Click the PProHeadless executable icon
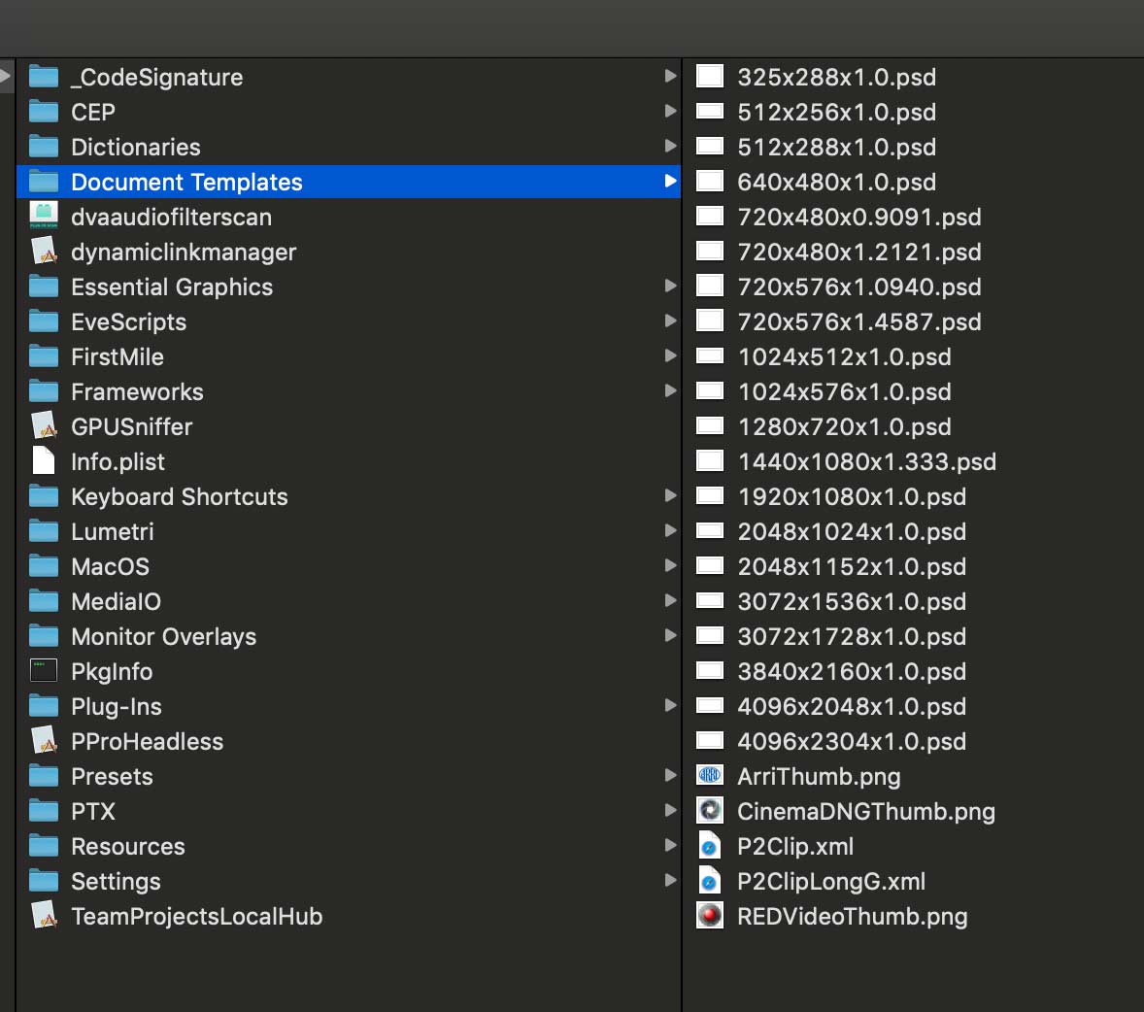 [x=44, y=741]
